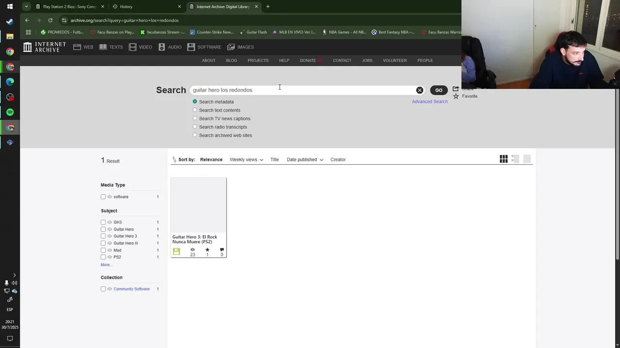Open the Audio section icon
620x348 pixels.
[162, 47]
